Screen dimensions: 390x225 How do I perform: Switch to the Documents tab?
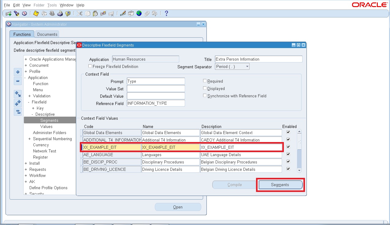tap(47, 34)
